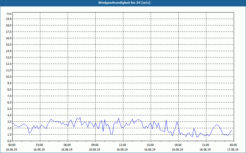Image resolution: width=246 pixels, height=153 pixels.
Task: Click the 11,0 y-axis label
Action: [9, 70]
